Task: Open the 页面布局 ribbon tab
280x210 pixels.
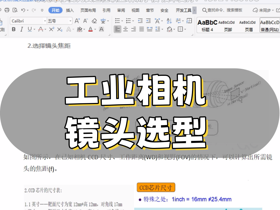Action: click(x=88, y=10)
